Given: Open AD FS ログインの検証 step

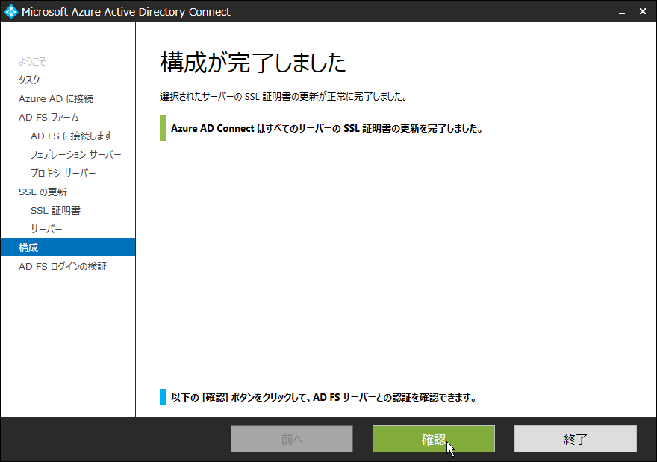Looking at the screenshot, I should point(63,266).
